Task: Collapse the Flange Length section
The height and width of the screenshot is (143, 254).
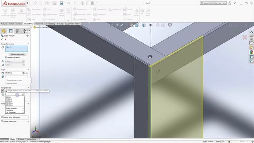Action: pyautogui.click(x=28, y=87)
